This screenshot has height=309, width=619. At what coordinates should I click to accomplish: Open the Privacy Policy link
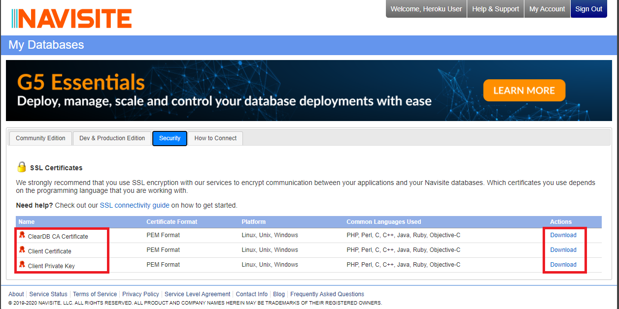pyautogui.click(x=140, y=294)
